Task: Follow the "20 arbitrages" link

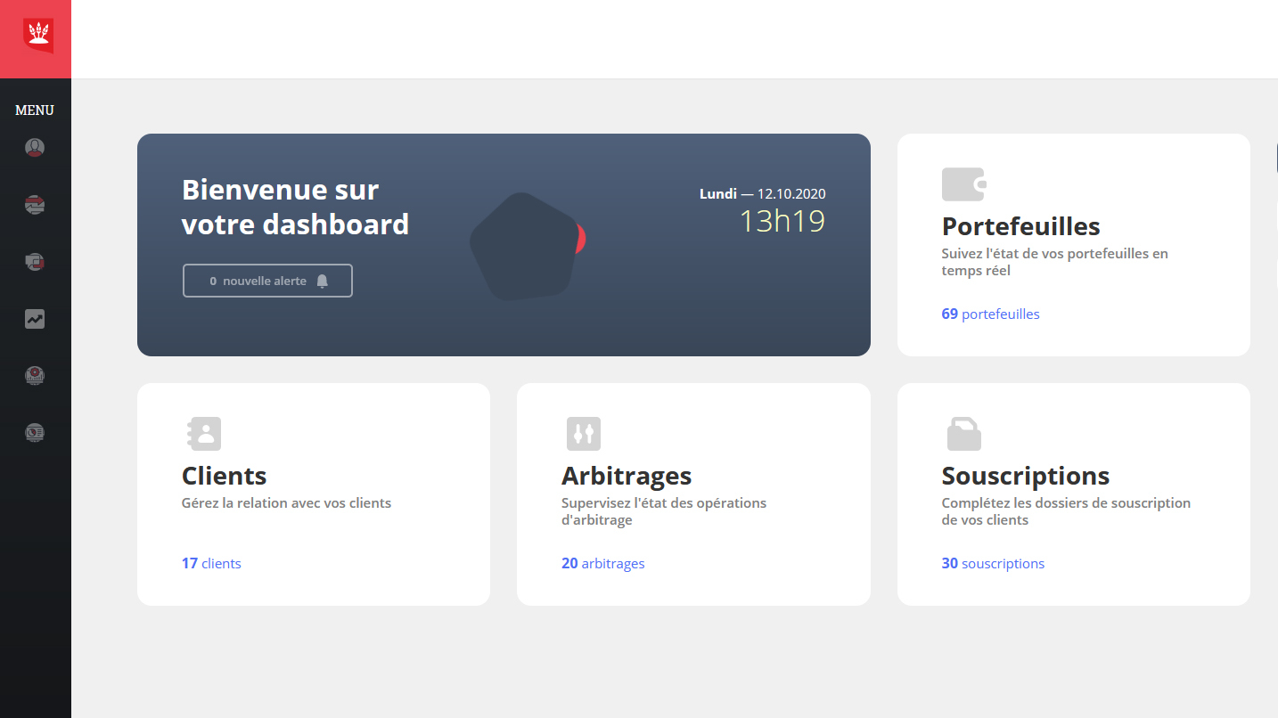Action: (602, 563)
